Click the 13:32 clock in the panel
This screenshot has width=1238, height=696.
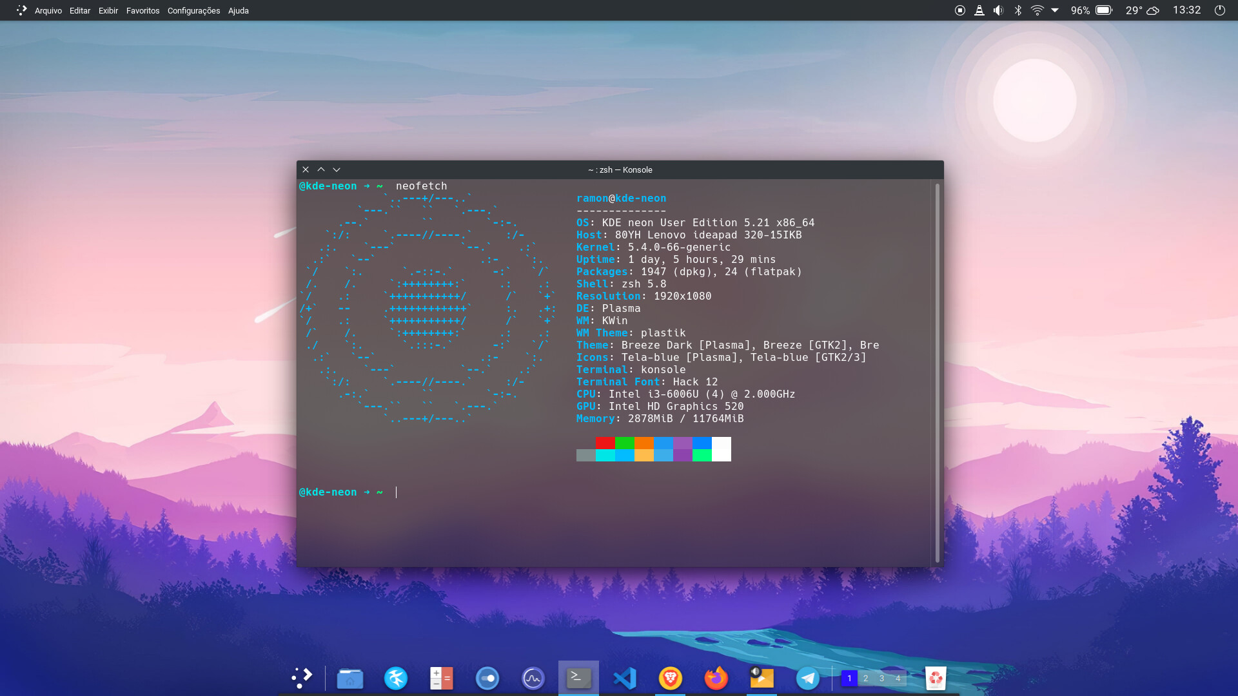tap(1186, 10)
